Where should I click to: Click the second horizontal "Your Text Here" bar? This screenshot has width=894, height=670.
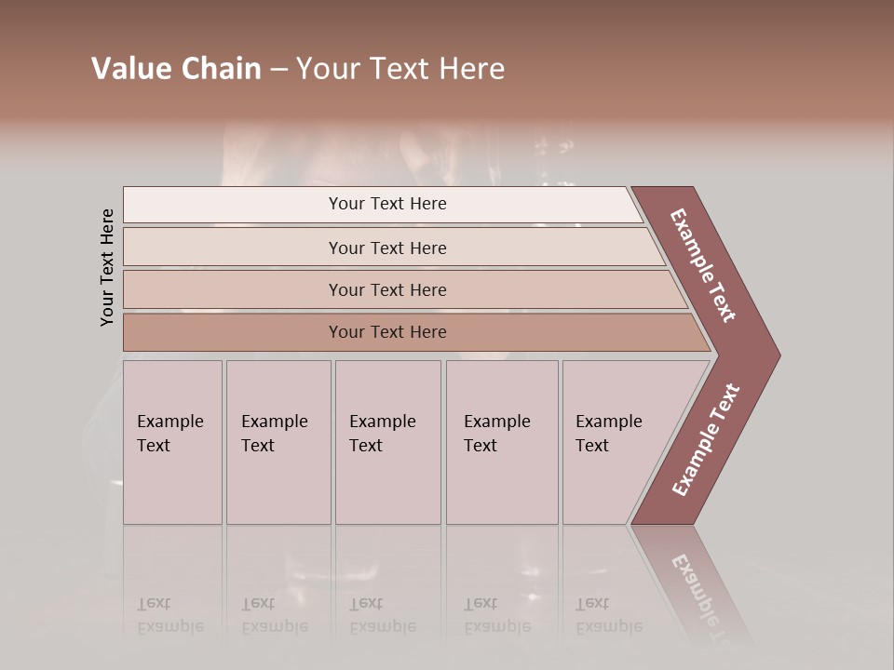[x=387, y=248]
